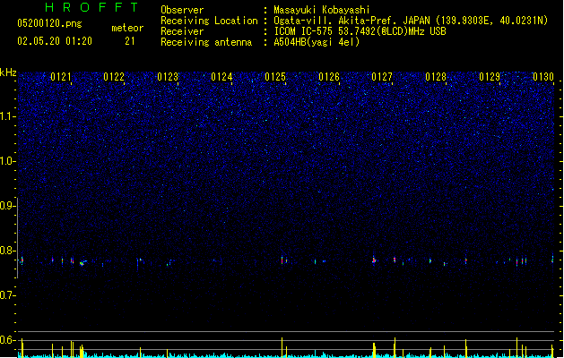Click the 0124 time marker

point(221,77)
